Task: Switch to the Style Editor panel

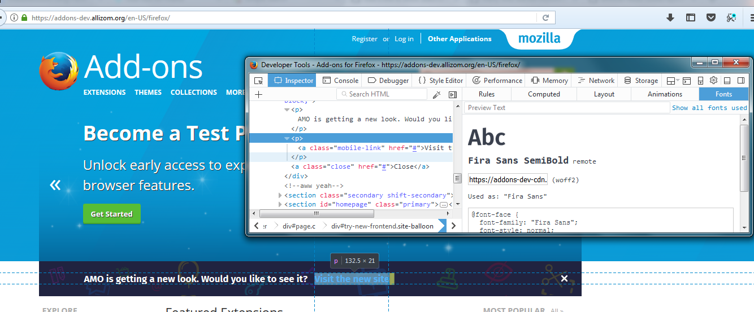Action: [440, 81]
